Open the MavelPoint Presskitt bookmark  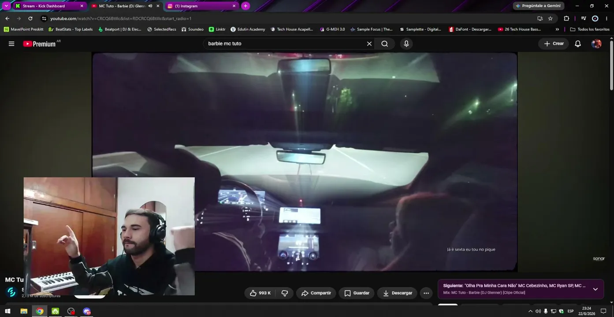tap(23, 29)
